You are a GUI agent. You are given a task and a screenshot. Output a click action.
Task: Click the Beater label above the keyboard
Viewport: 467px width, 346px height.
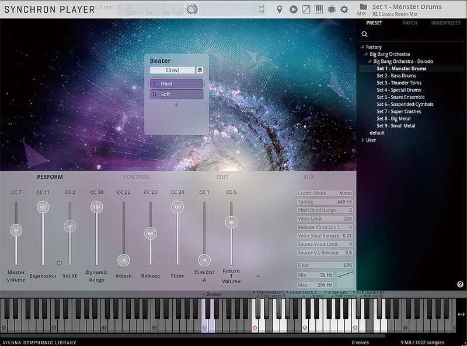pyautogui.click(x=214, y=294)
